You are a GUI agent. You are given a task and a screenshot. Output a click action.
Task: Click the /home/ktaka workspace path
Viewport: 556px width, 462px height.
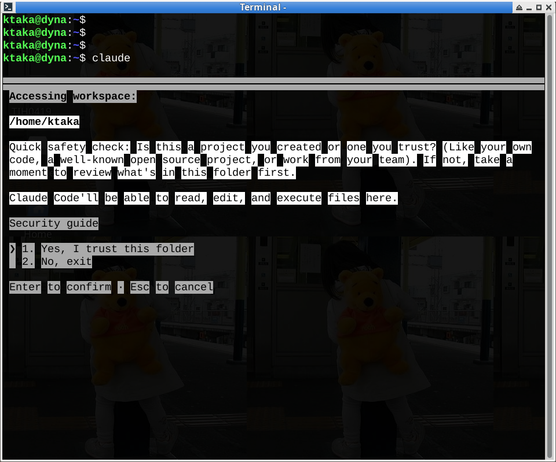click(44, 121)
